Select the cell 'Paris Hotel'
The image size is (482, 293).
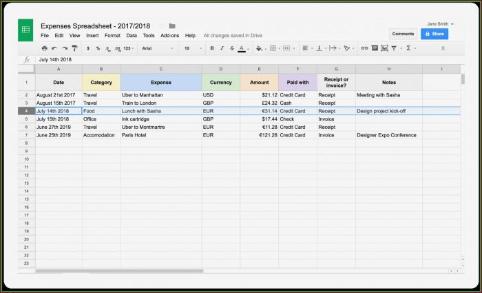tap(161, 135)
